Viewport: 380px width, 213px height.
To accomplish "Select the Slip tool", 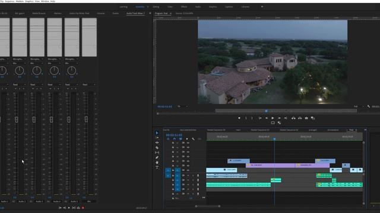I will tap(157, 153).
